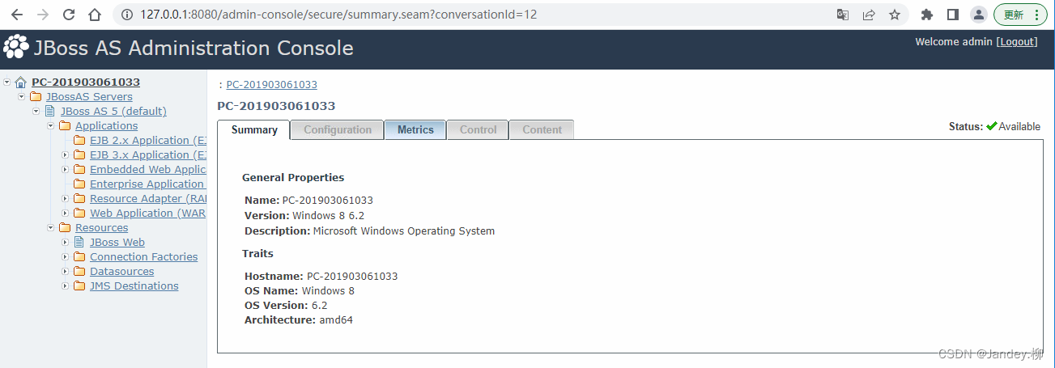
Task: Click the JBoss Web document icon
Action: 79,243
